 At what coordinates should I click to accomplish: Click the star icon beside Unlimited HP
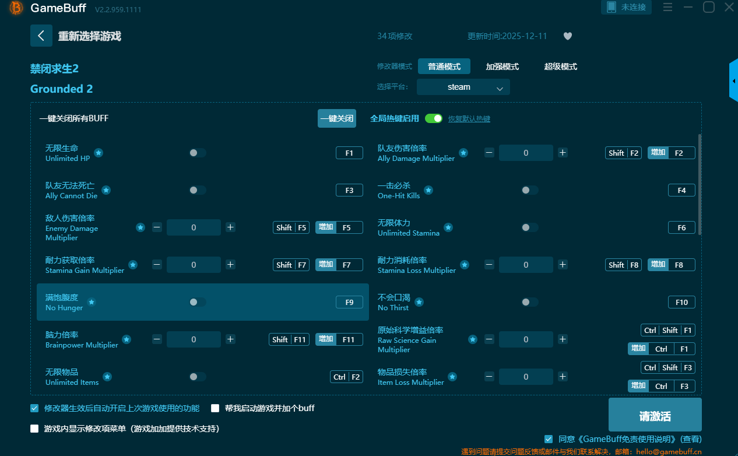click(x=99, y=153)
